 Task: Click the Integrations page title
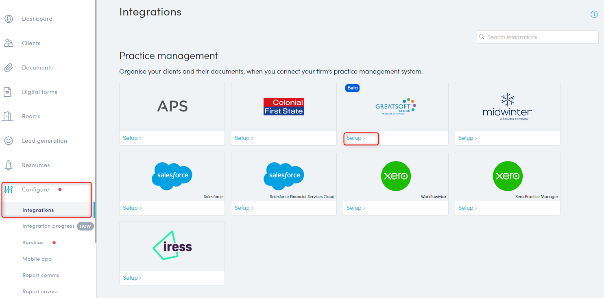[150, 12]
